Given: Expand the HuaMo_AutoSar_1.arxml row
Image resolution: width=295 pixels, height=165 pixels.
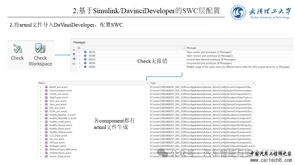Looking at the screenshot, I should click(41, 115).
